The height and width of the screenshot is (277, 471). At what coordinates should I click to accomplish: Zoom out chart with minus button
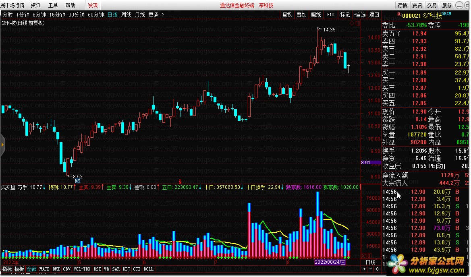coord(371,269)
